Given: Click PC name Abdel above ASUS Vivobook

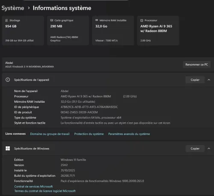Looking at the screenshot, I should click(9, 63).
